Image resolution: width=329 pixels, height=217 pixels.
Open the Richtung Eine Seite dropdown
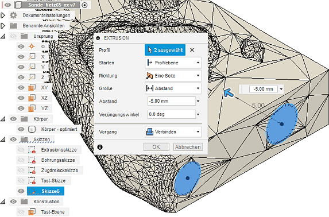173,76
